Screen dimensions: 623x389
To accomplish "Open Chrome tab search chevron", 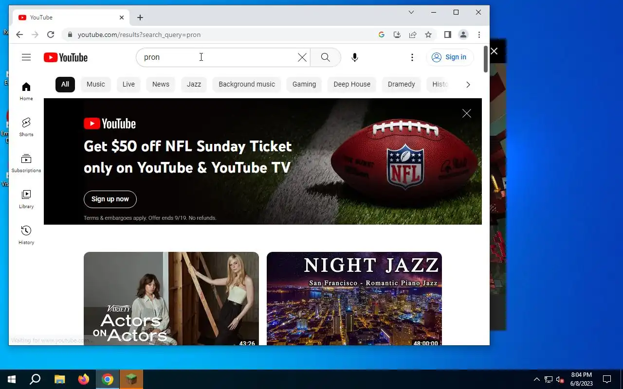I will pos(411,12).
